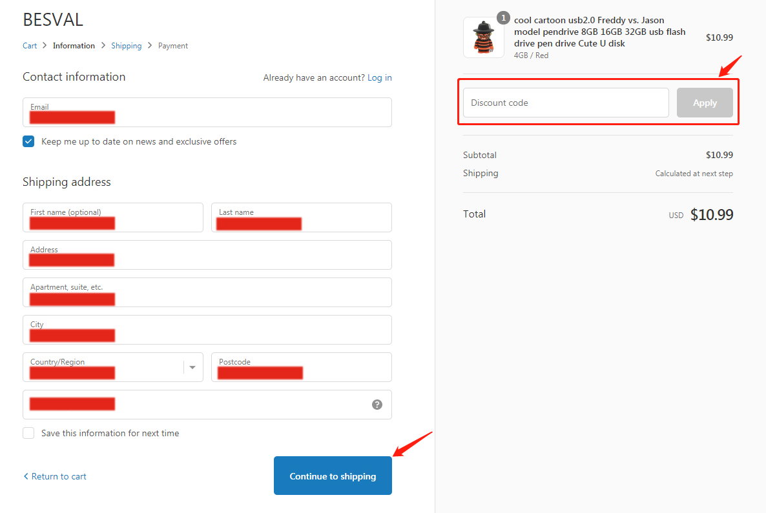This screenshot has height=513, width=766.
Task: Select the Shipping breadcrumb step
Action: coord(126,46)
